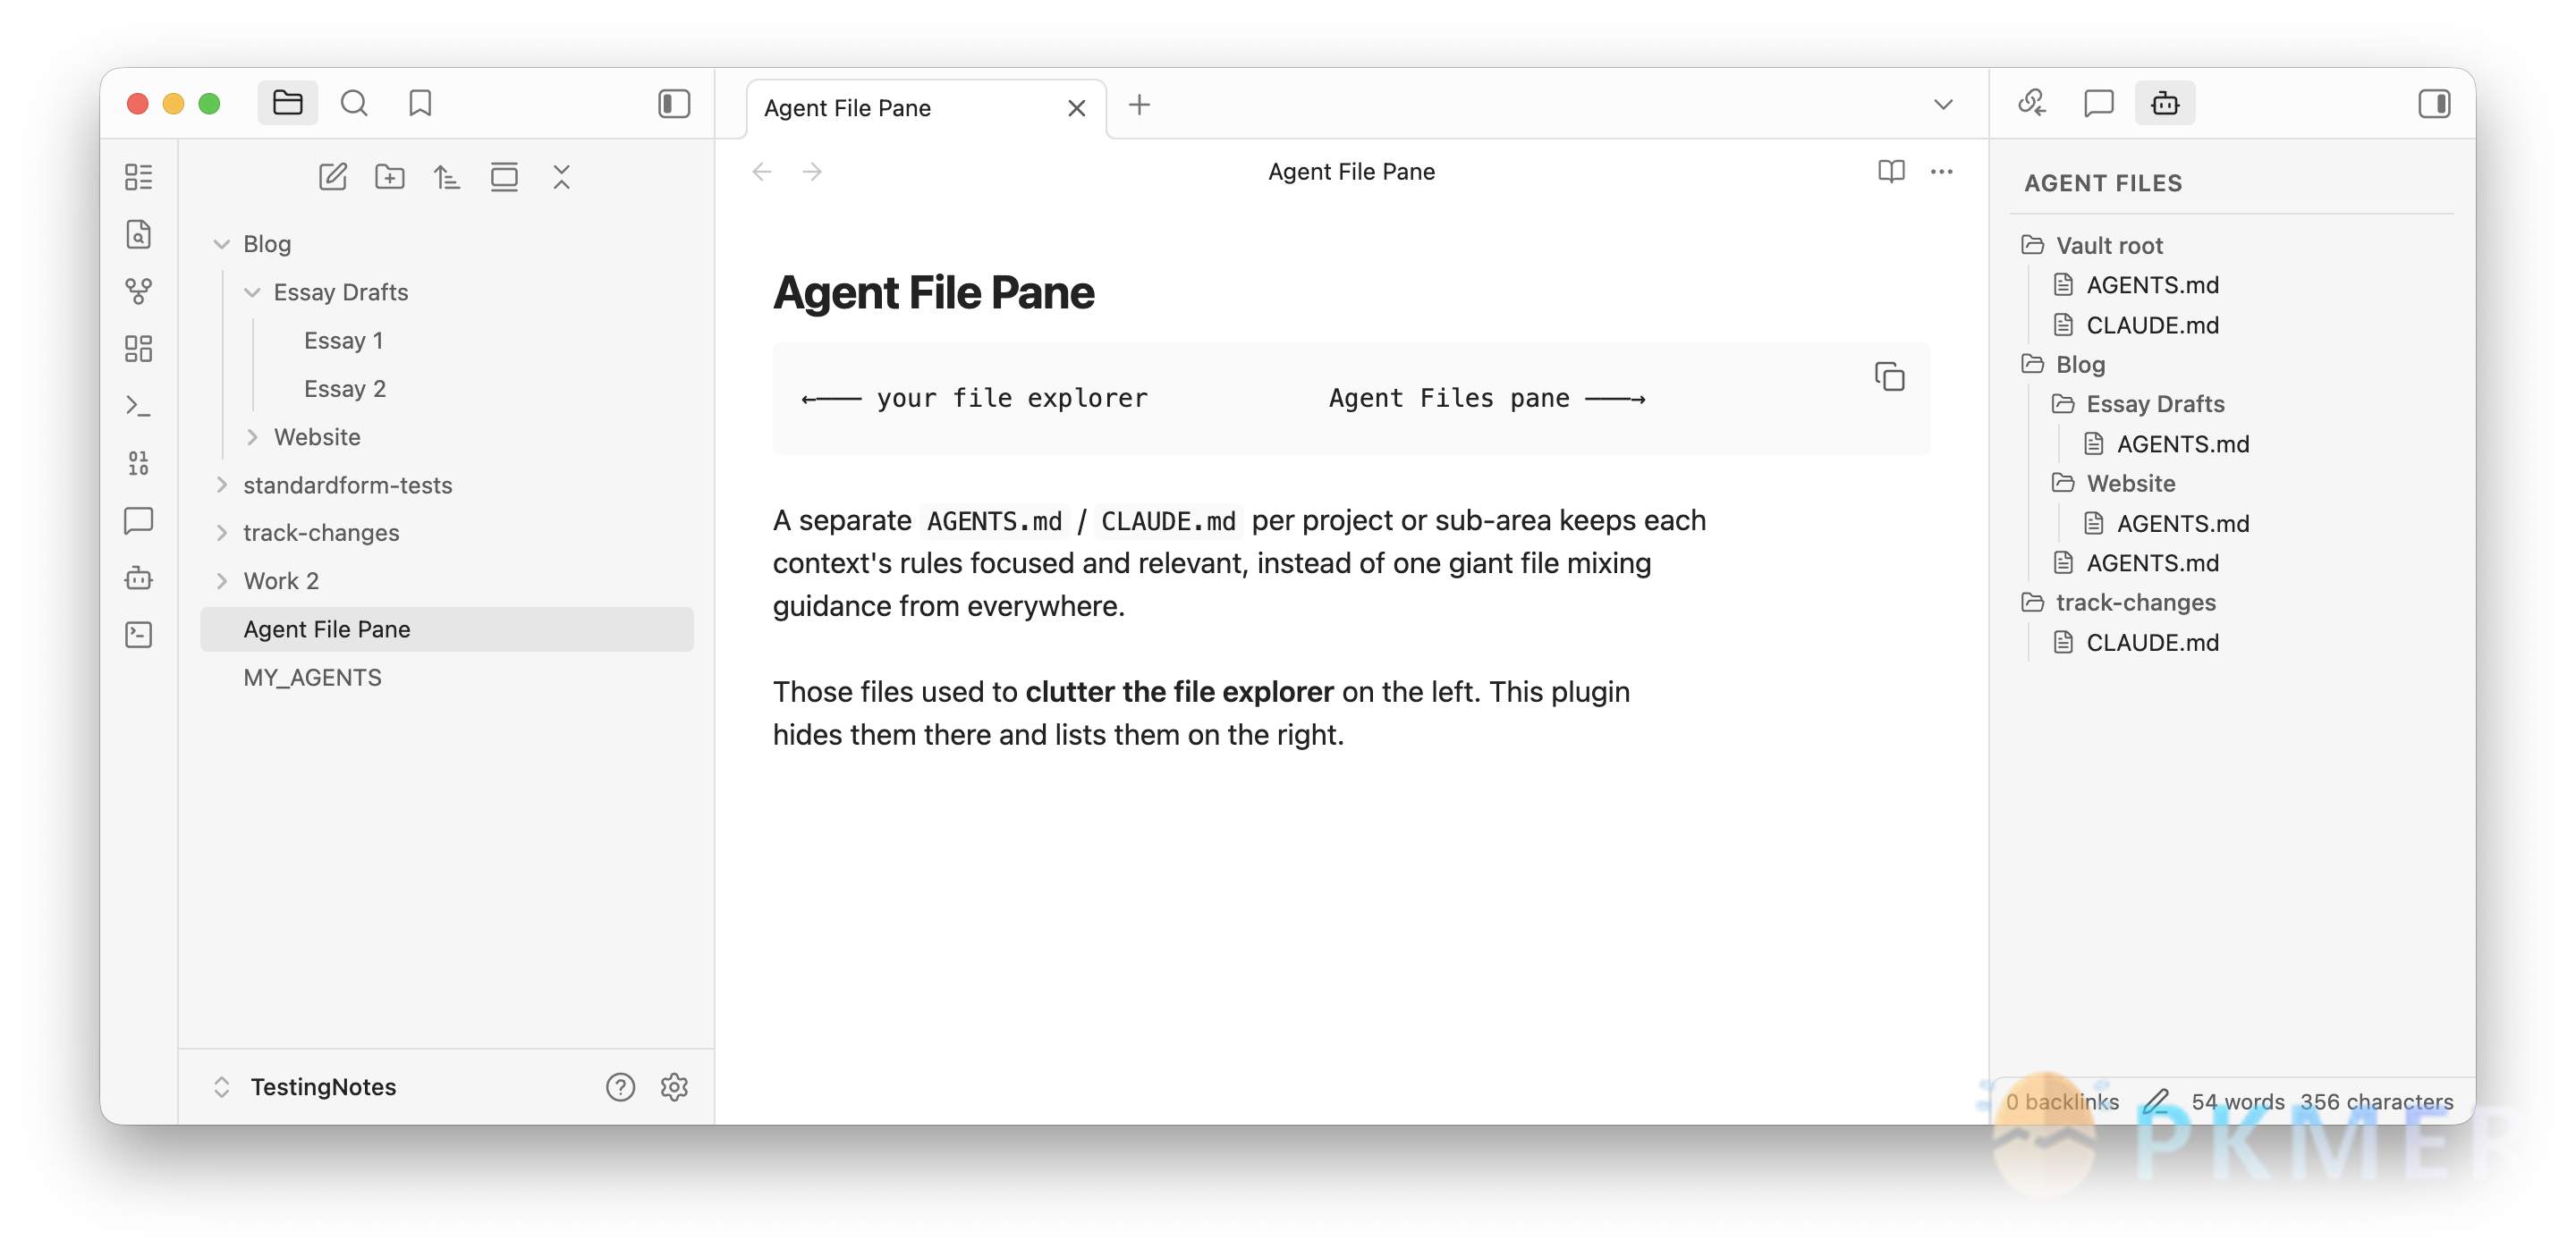
Task: Open graph view from the ribbon
Action: 138,291
